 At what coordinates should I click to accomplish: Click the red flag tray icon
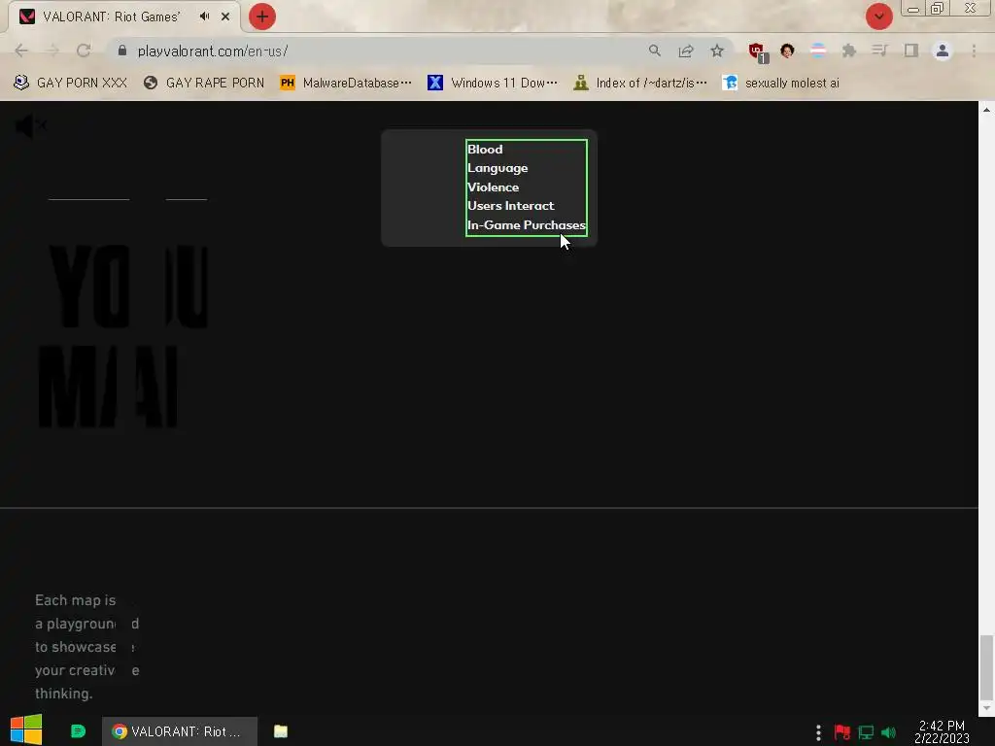[x=842, y=732]
